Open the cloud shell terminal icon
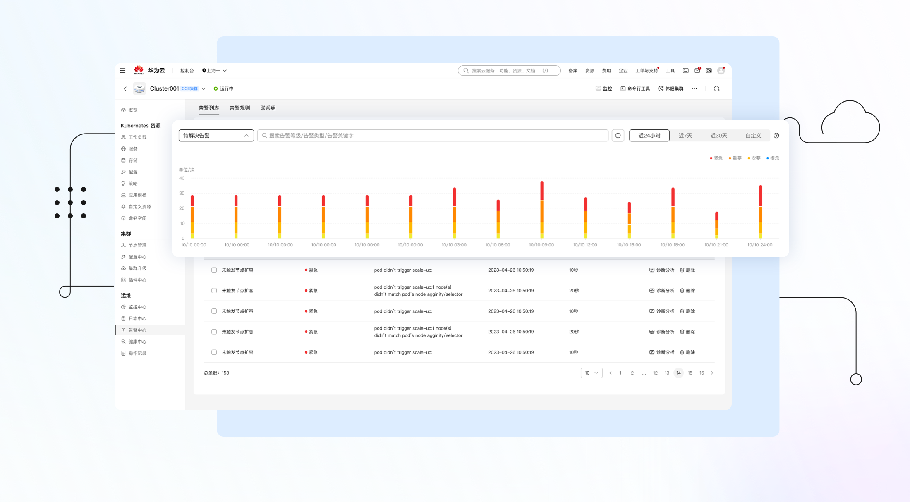The width and height of the screenshot is (910, 502). tap(685, 71)
